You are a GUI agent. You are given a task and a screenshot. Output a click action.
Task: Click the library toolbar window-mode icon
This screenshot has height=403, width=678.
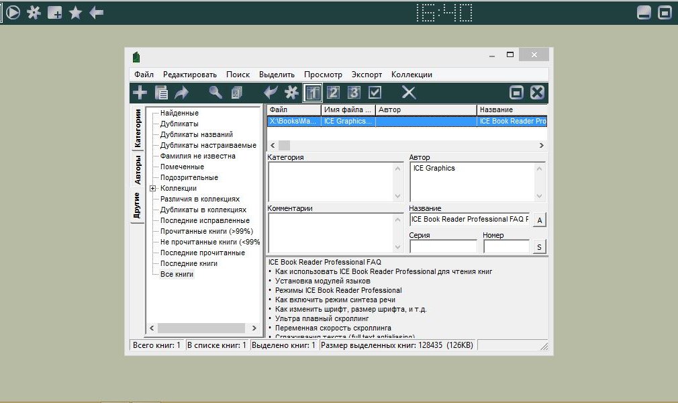[516, 92]
